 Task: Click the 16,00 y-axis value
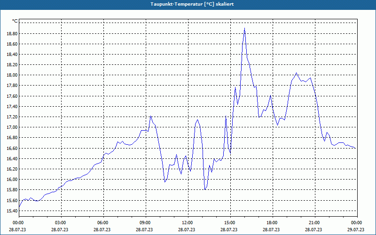[x=13, y=180]
